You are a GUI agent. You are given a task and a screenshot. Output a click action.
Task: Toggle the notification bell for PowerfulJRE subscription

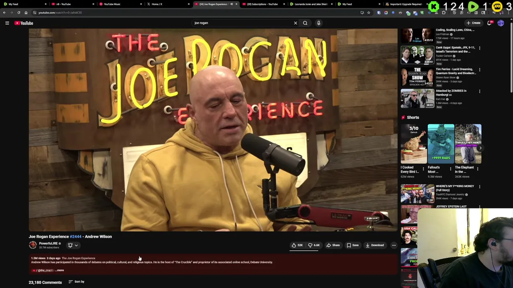[x=73, y=245]
